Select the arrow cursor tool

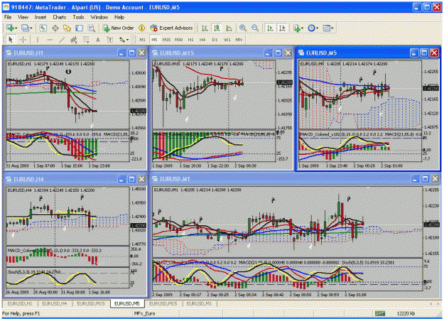point(11,40)
